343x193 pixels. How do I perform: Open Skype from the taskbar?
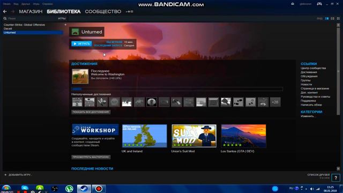25,188
